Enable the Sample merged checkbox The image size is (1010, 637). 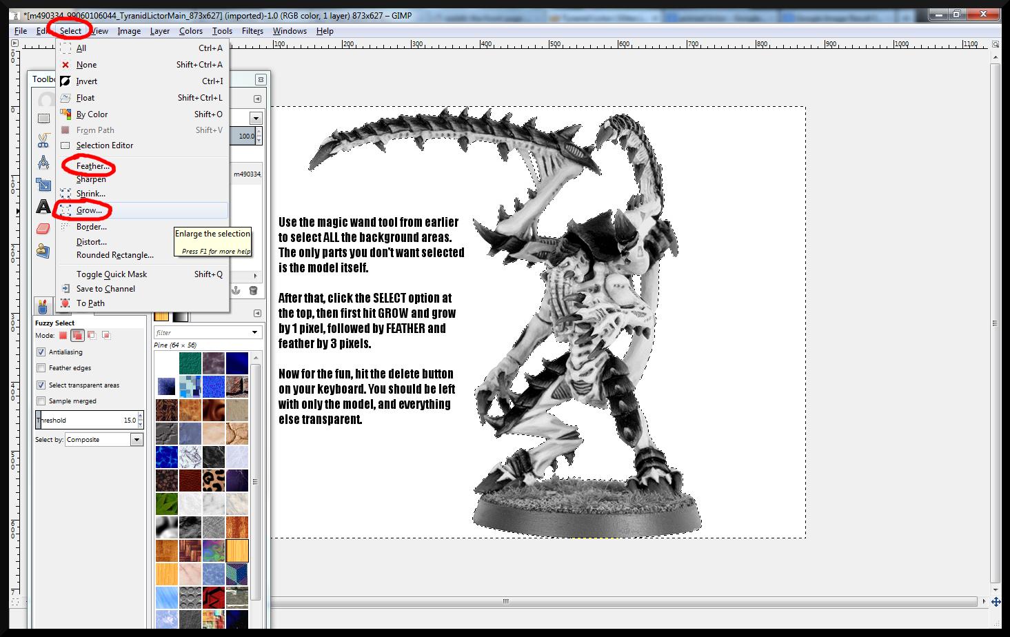tap(41, 401)
